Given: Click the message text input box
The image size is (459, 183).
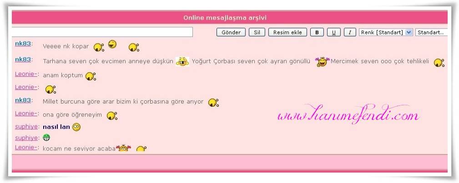Looking at the screenshot, I should coord(102,32).
